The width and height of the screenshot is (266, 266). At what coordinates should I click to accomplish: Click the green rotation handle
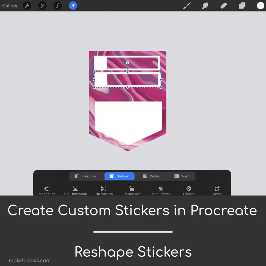(x=128, y=63)
